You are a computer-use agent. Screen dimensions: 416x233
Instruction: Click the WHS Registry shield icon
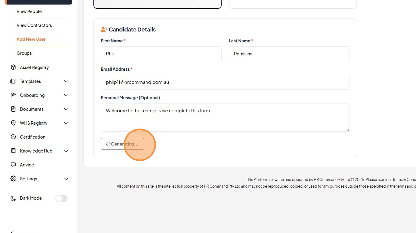[13, 123]
